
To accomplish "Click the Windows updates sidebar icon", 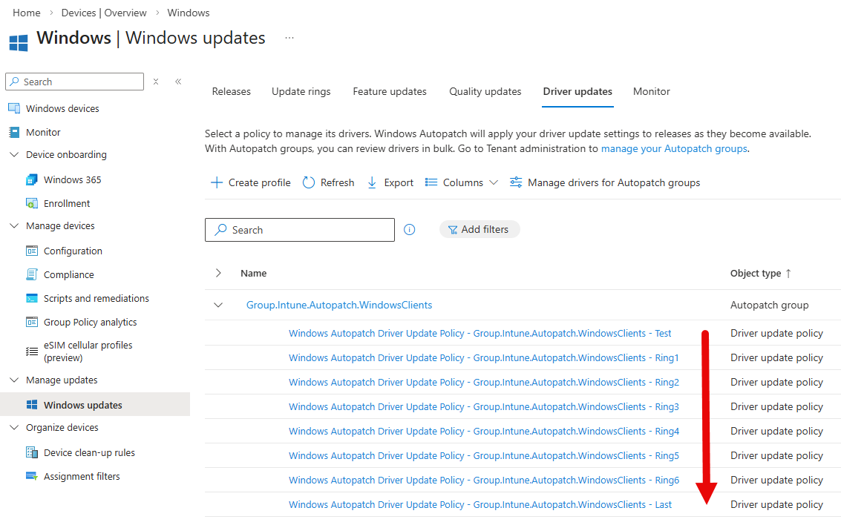I will point(32,405).
